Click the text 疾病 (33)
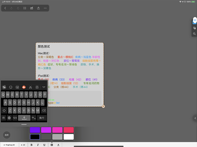This screenshot has height=147, width=197. [59, 79]
